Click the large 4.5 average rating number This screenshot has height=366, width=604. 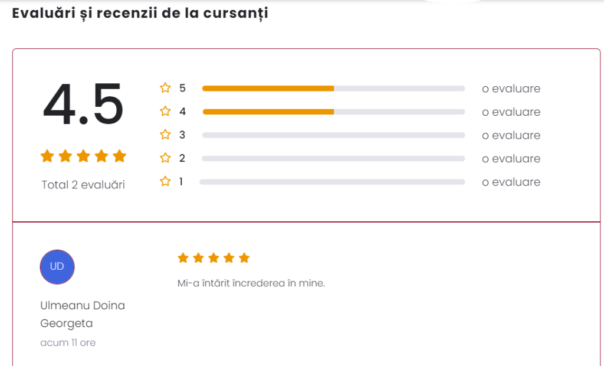coord(83,105)
